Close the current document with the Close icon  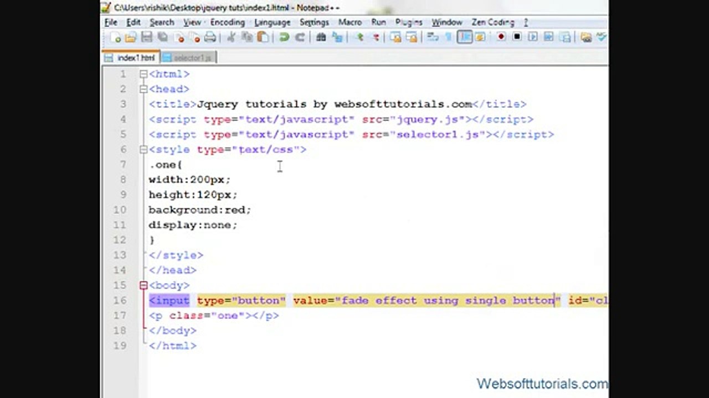coord(179,38)
